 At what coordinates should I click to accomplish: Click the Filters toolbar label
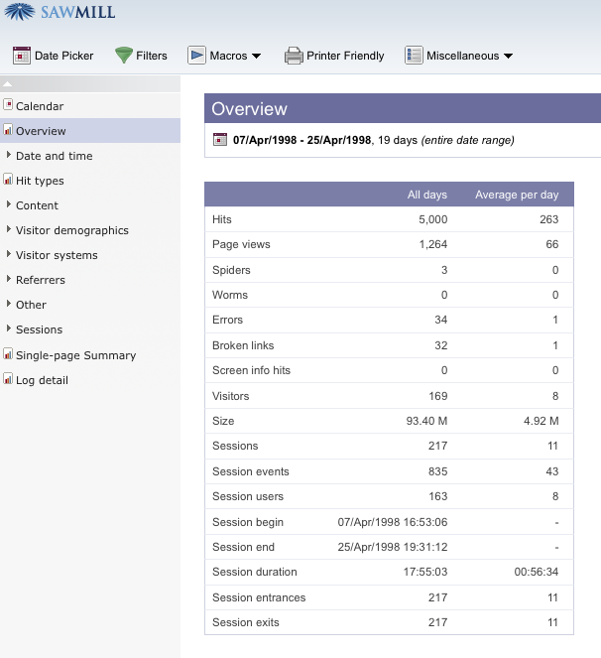pyautogui.click(x=152, y=57)
